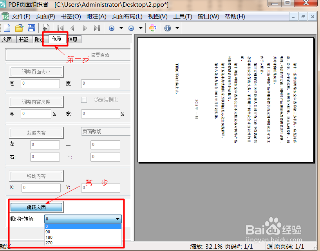The width and height of the screenshot is (320, 251).
Task: Open the 工具(T) menu
Action: pyautogui.click(x=183, y=16)
